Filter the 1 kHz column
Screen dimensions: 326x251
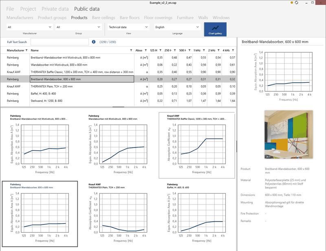click(204, 50)
